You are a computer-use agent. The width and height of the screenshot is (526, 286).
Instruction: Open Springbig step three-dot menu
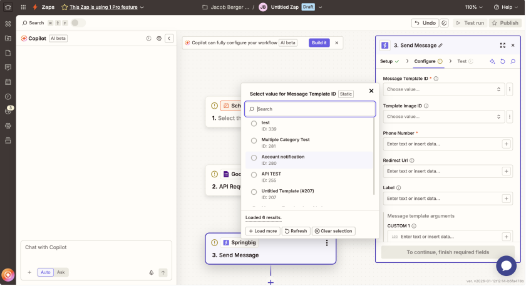(327, 243)
